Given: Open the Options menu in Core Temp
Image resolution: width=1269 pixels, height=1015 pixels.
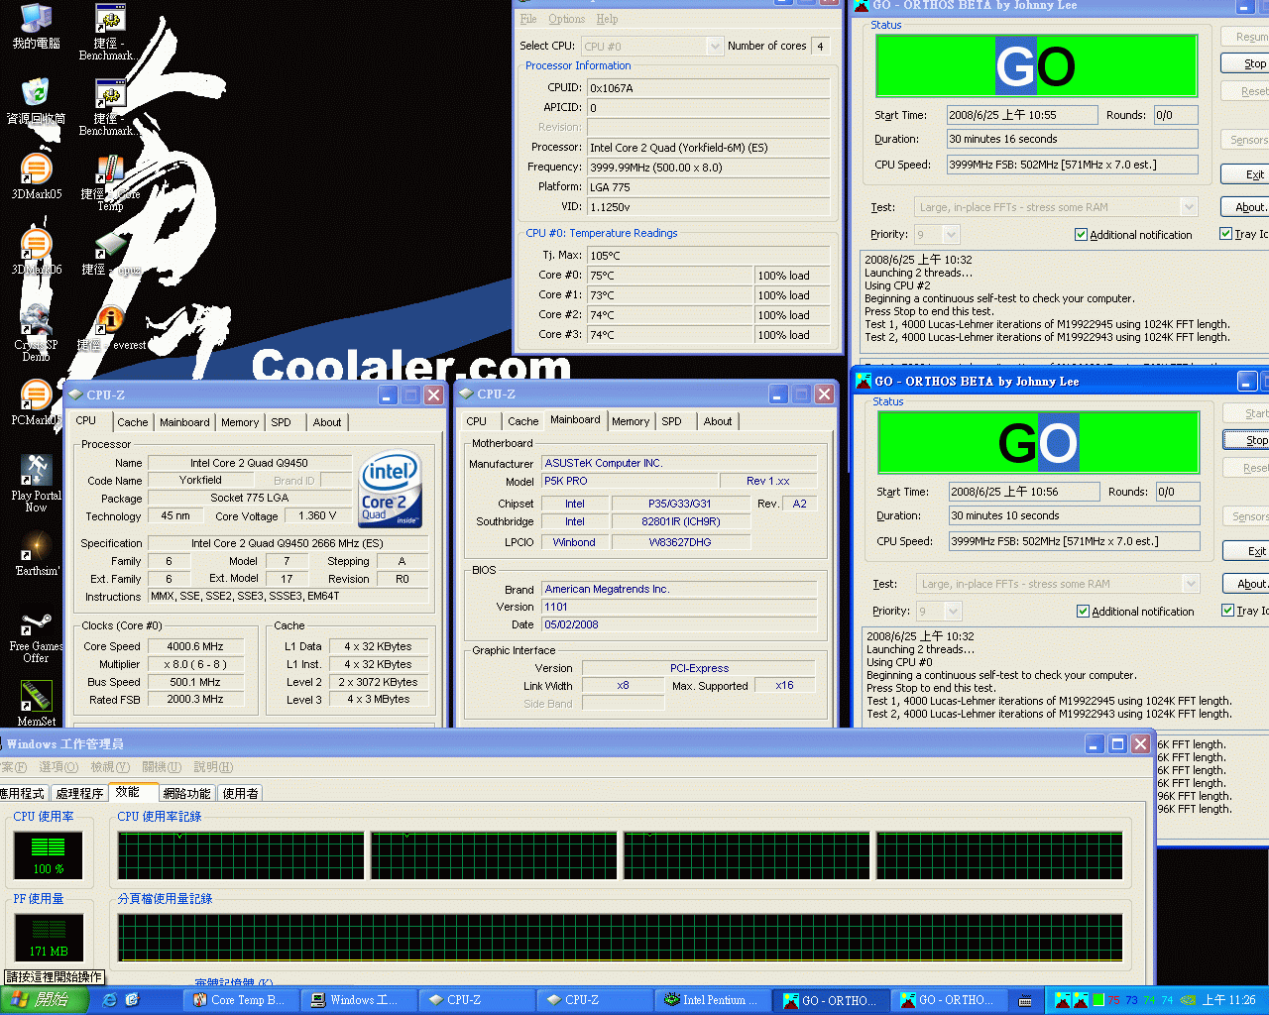Looking at the screenshot, I should tap(566, 19).
